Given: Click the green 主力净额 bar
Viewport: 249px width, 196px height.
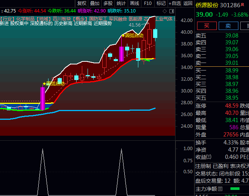Looking at the screenshot, I should coord(235,189).
